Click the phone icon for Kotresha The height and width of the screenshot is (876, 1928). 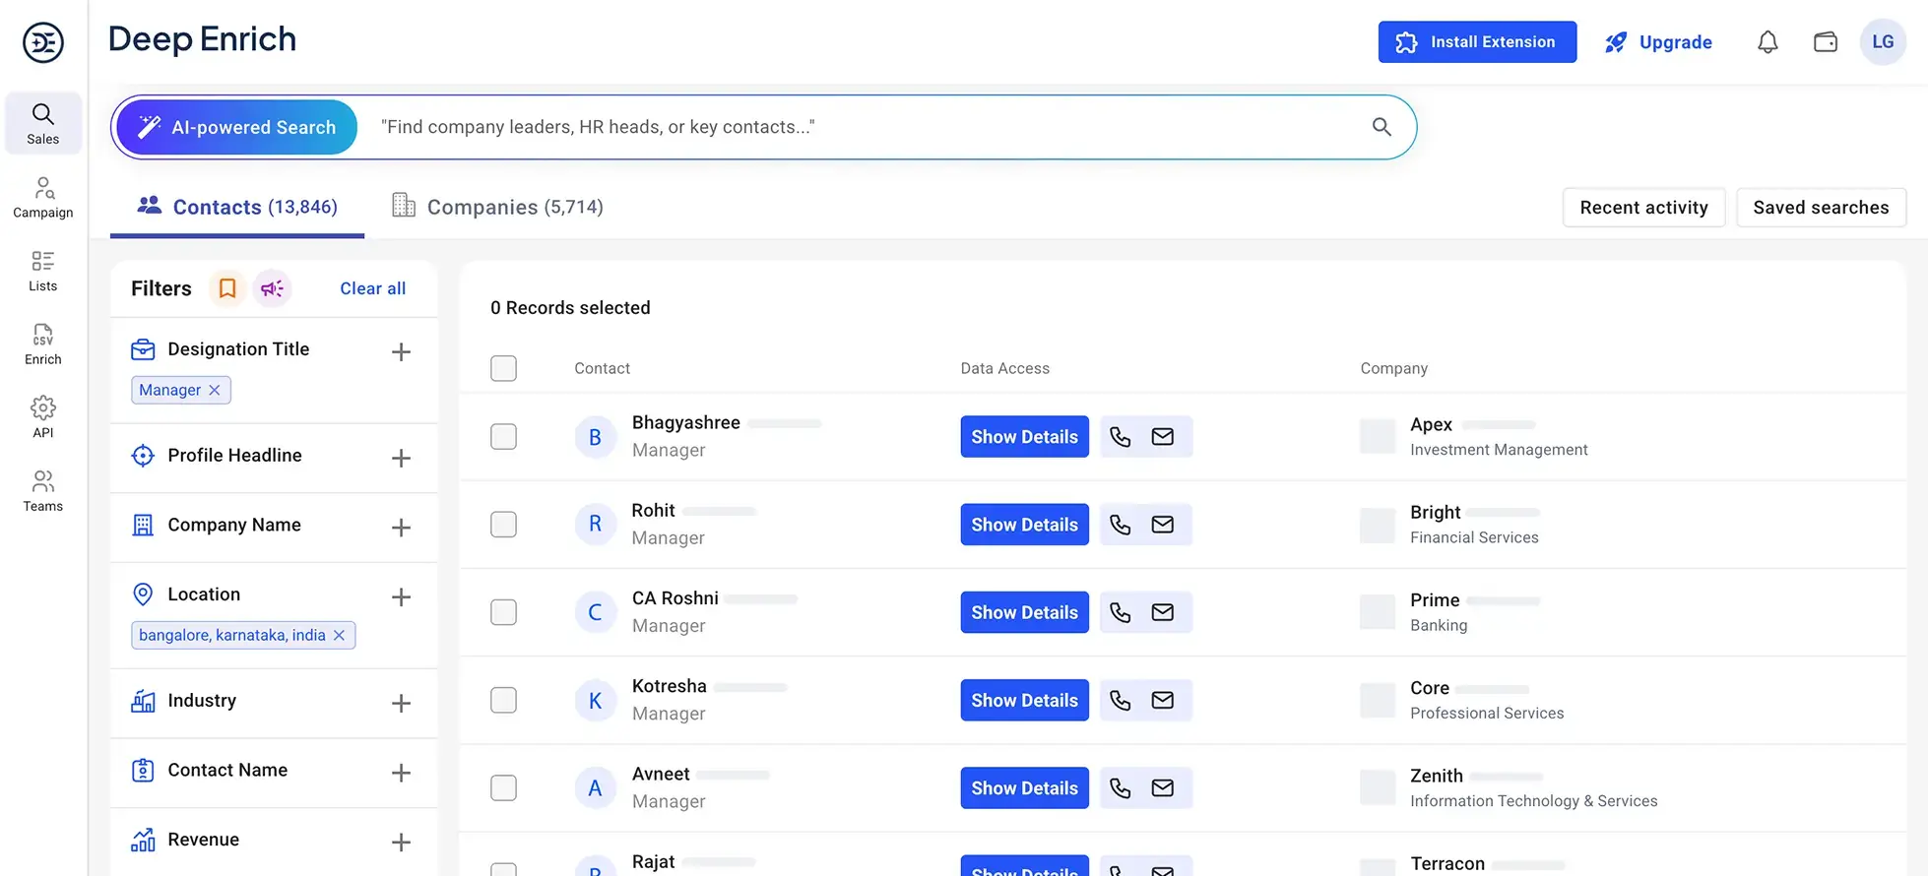[x=1121, y=700]
